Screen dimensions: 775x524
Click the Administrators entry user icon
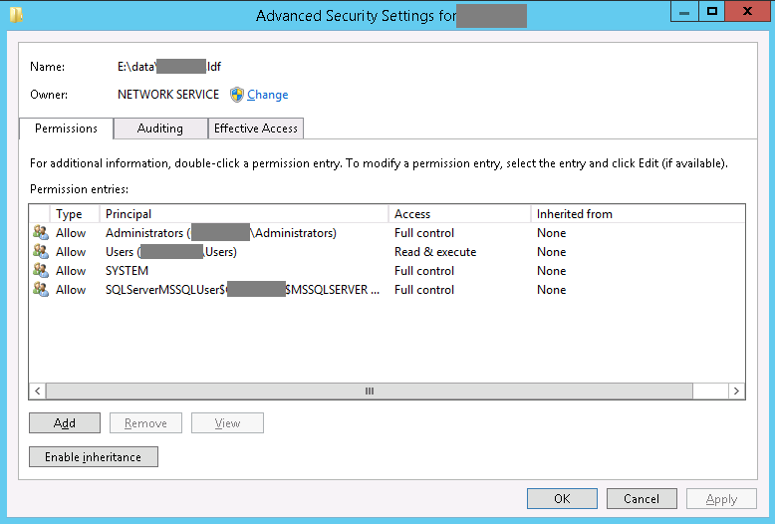coord(41,233)
